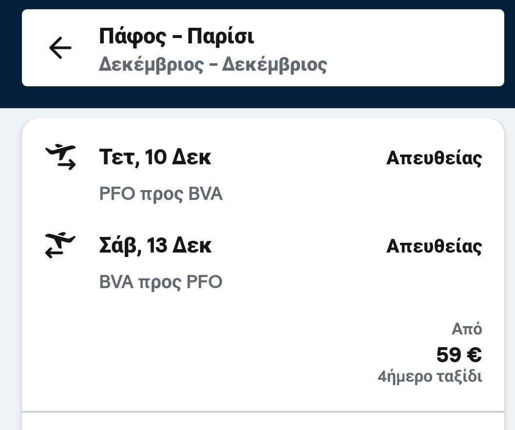Change the Δεκέμβριος – Δεκέμβριος date range

point(212,64)
